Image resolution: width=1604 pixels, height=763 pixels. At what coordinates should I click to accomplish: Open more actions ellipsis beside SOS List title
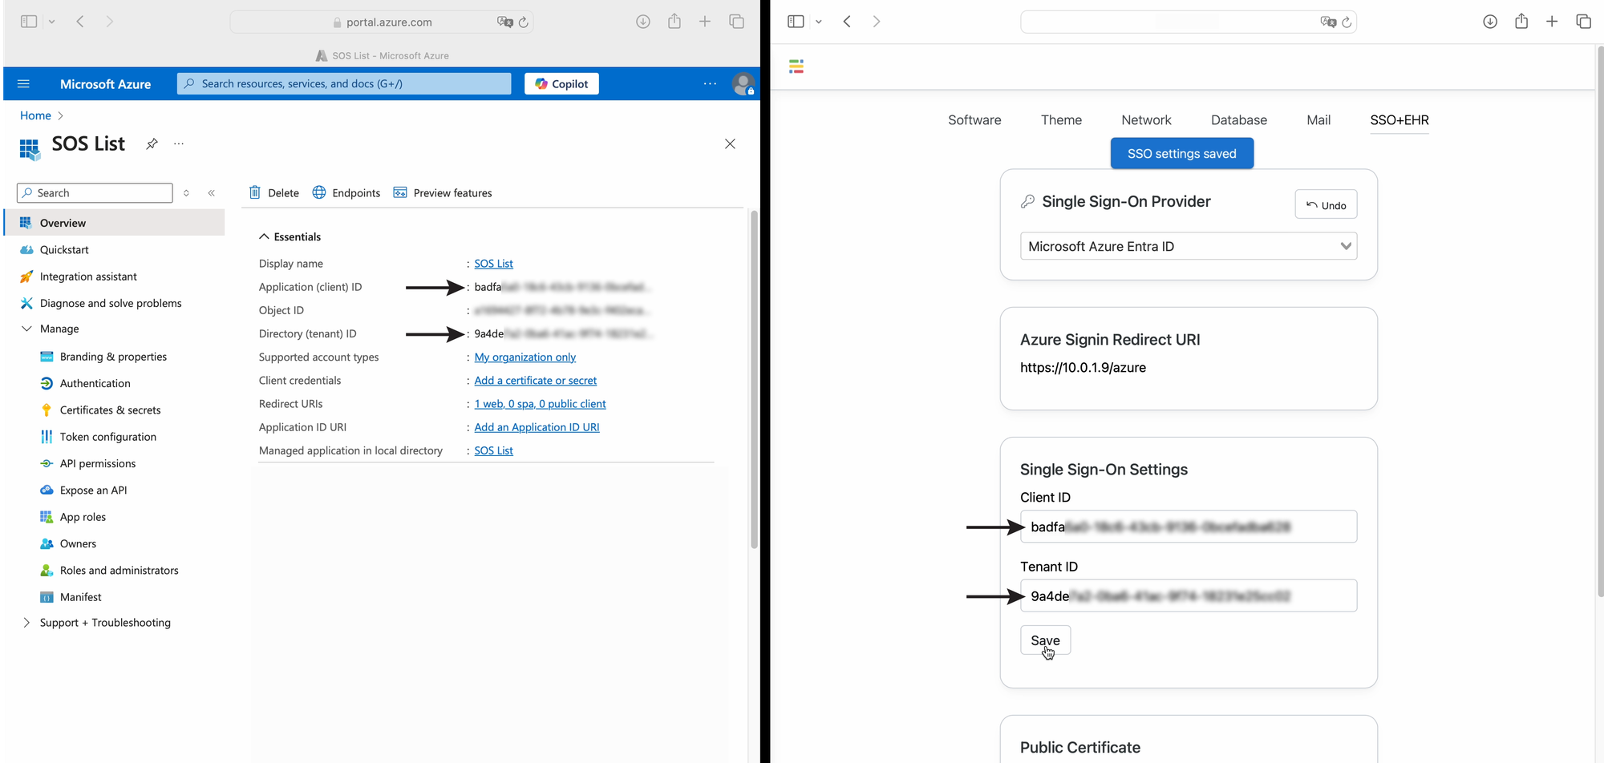[179, 143]
